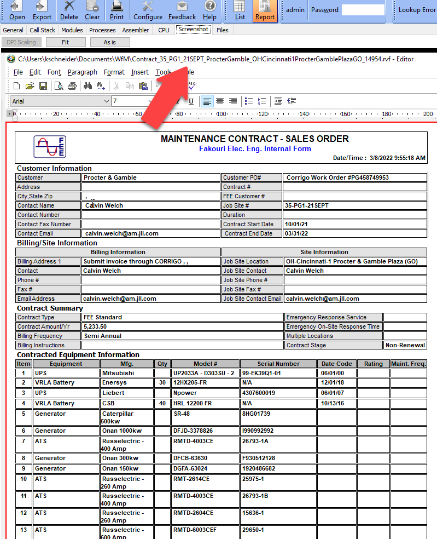This screenshot has height=539, width=437.
Task: Open the Format menu
Action: (x=114, y=72)
